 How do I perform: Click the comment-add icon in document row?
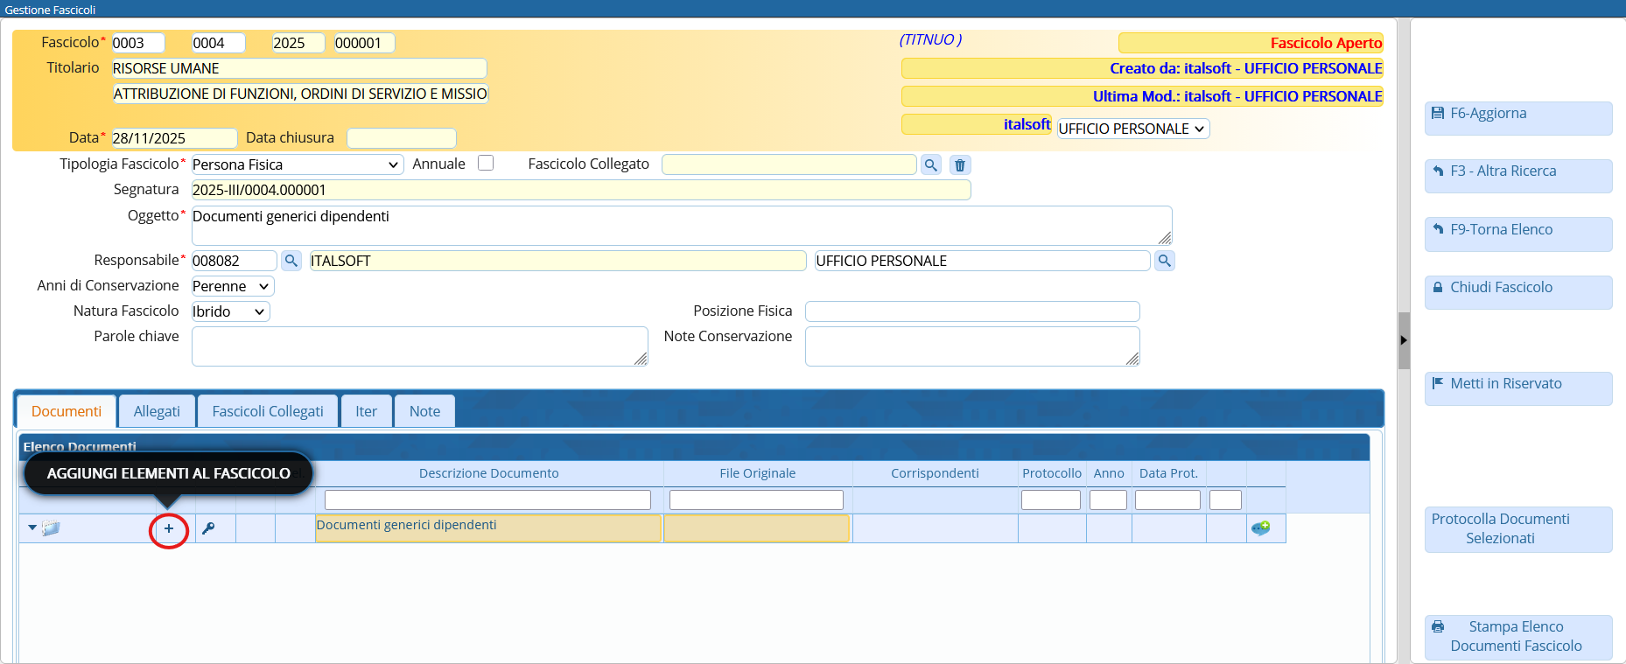pyautogui.click(x=1260, y=528)
